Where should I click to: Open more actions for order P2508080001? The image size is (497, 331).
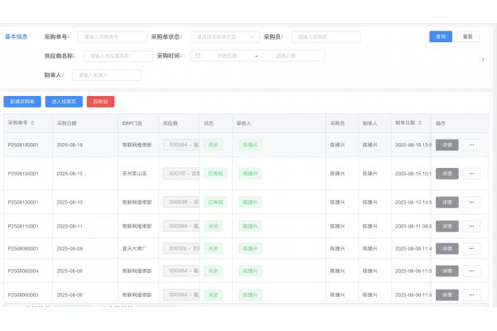click(x=471, y=248)
